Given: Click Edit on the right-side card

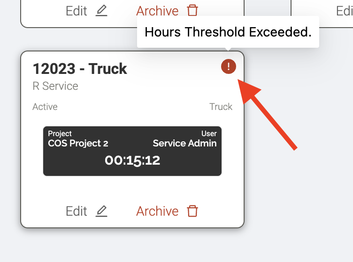Looking at the screenshot, I should 345,11.
